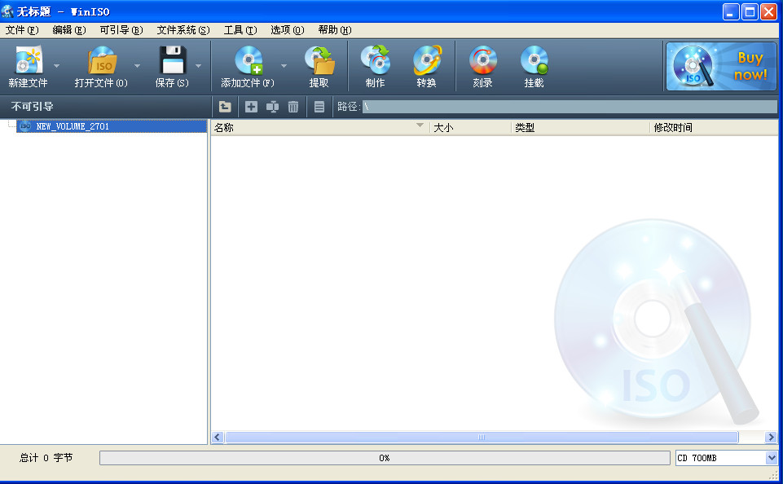Sort by the 修改时间 column header
Image resolution: width=783 pixels, height=484 pixels.
click(x=714, y=127)
